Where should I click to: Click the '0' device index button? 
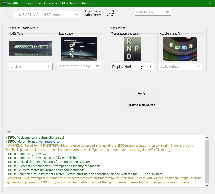point(8,15)
